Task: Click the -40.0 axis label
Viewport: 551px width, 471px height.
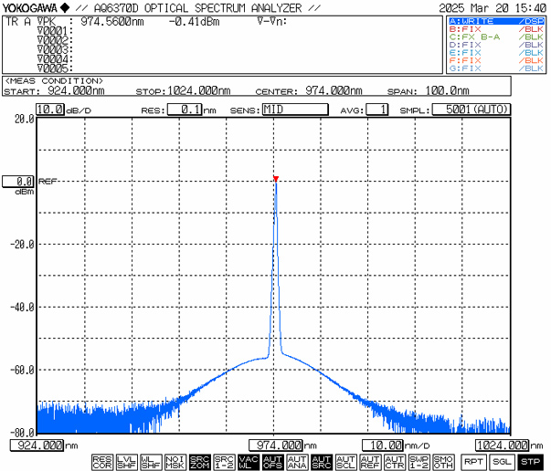Action: (22, 307)
